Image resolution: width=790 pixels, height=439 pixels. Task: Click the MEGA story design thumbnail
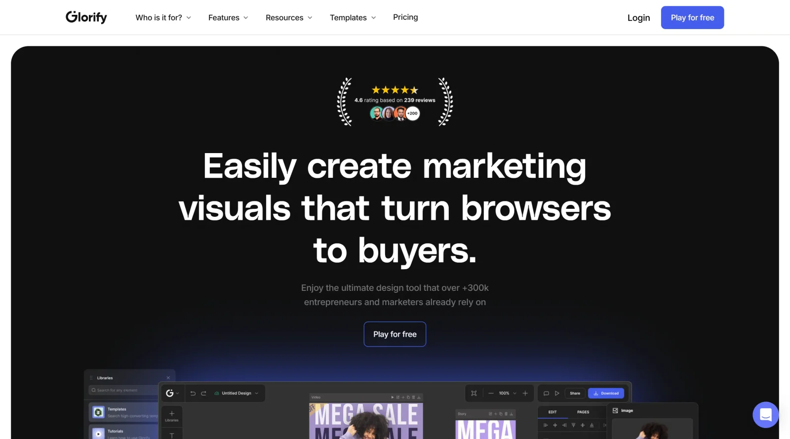click(485, 429)
